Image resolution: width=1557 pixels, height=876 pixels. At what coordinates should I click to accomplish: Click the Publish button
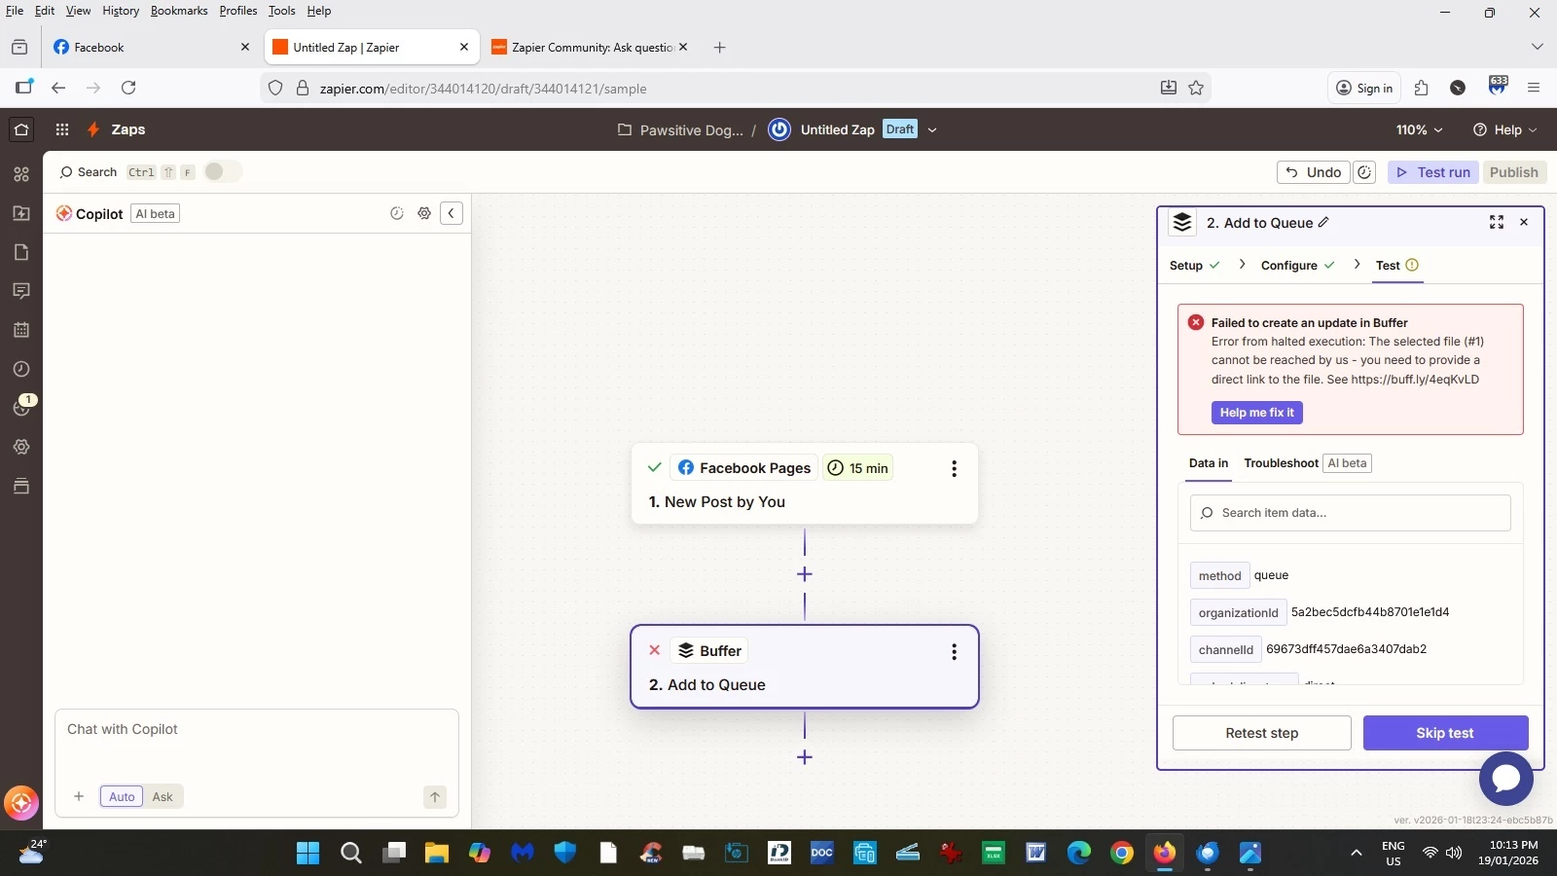coord(1514,172)
